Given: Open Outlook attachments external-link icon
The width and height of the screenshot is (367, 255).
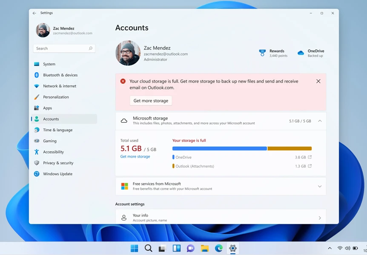Looking at the screenshot, I should pyautogui.click(x=310, y=166).
